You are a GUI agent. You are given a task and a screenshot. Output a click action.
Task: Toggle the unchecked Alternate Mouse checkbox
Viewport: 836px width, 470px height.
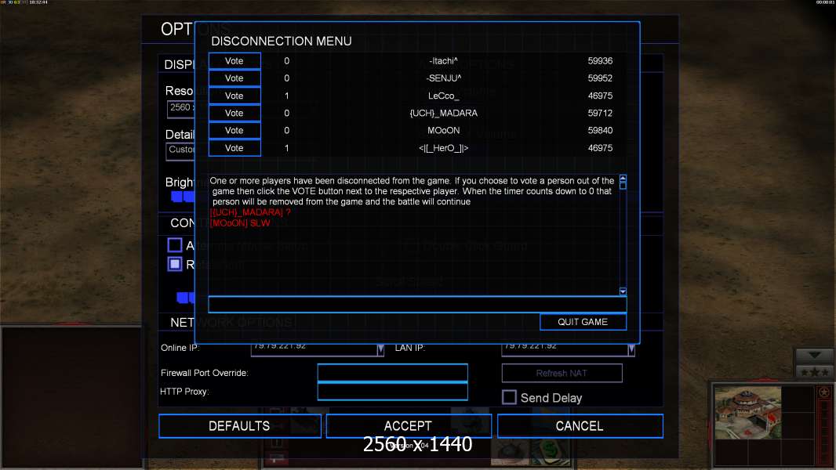pos(175,245)
